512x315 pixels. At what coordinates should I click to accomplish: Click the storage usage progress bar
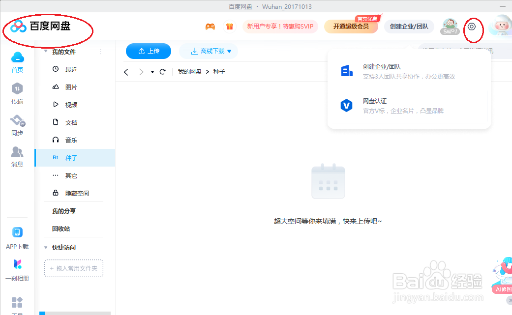75,313
